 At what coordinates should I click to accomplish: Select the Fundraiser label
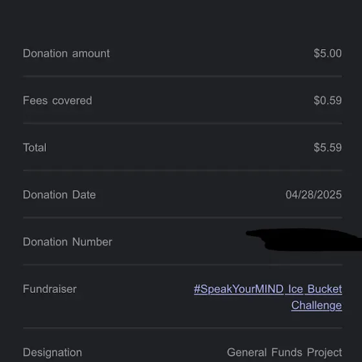point(50,289)
